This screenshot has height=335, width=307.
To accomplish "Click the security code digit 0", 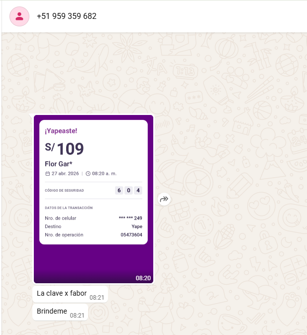I will (x=128, y=190).
